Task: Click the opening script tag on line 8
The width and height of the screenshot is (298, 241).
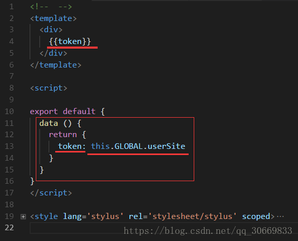Action: 49,88
